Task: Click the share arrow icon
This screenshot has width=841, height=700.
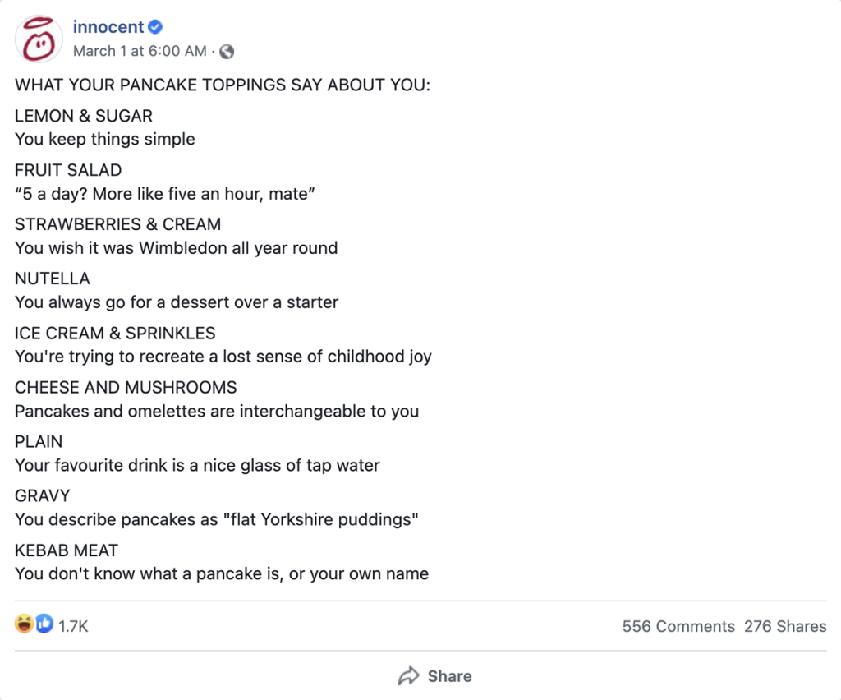Action: (x=408, y=676)
